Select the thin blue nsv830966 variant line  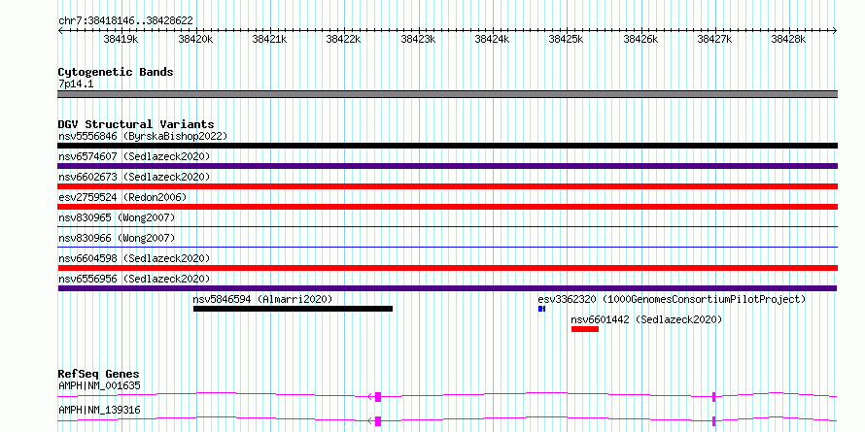click(x=447, y=247)
